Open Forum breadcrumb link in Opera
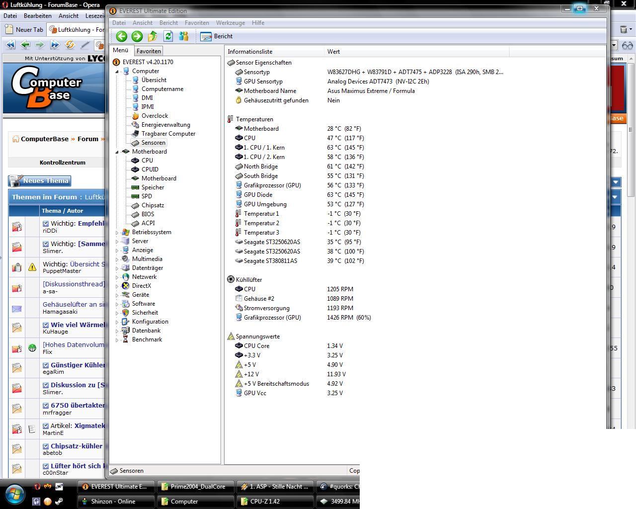 tap(88, 139)
